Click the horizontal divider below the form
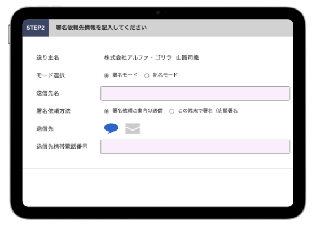The height and width of the screenshot is (225, 316). [x=158, y=168]
